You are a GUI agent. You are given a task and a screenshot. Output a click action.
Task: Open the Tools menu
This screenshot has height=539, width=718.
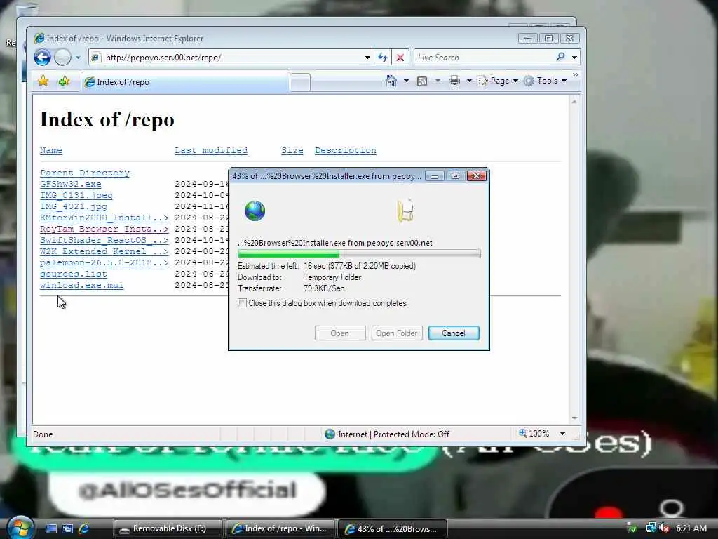click(546, 81)
